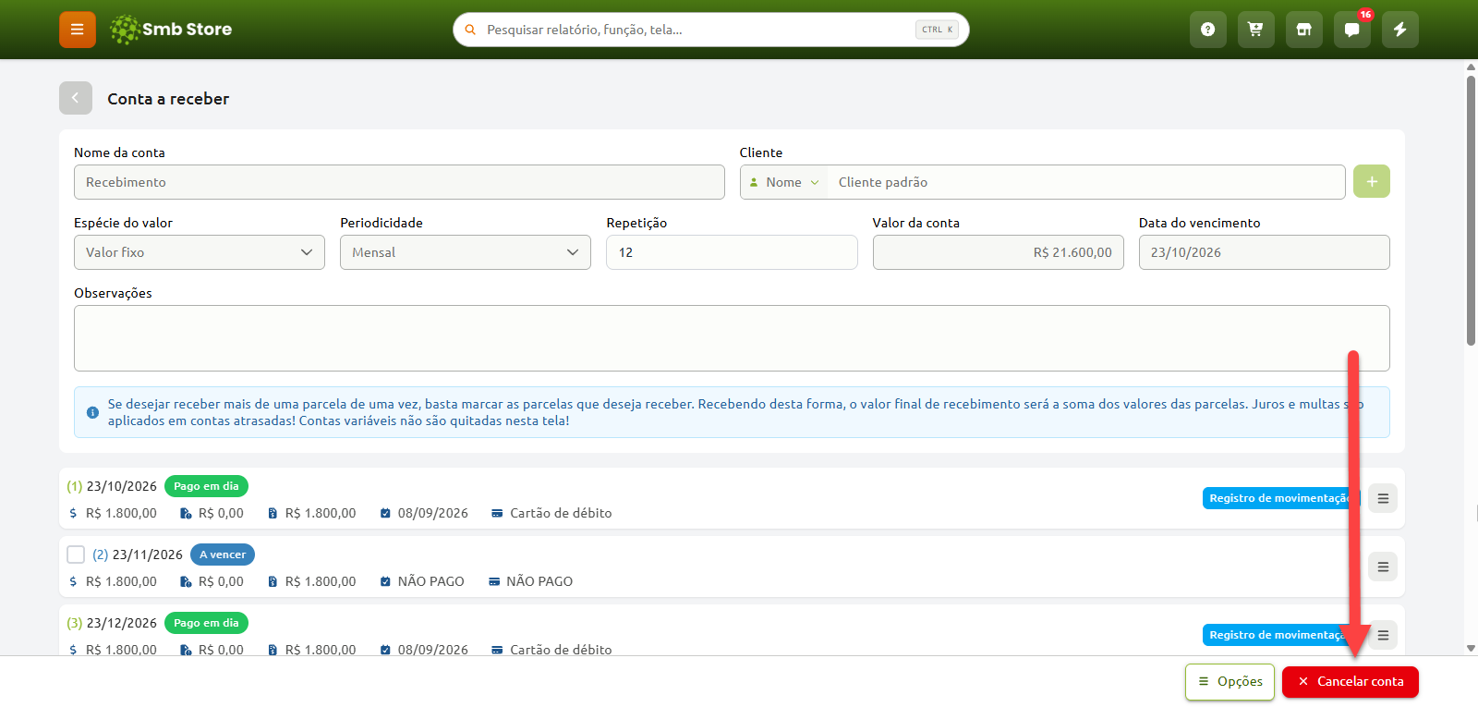Go back using the arrow beside Conta a receber
The width and height of the screenshot is (1478, 707).
coord(76,98)
